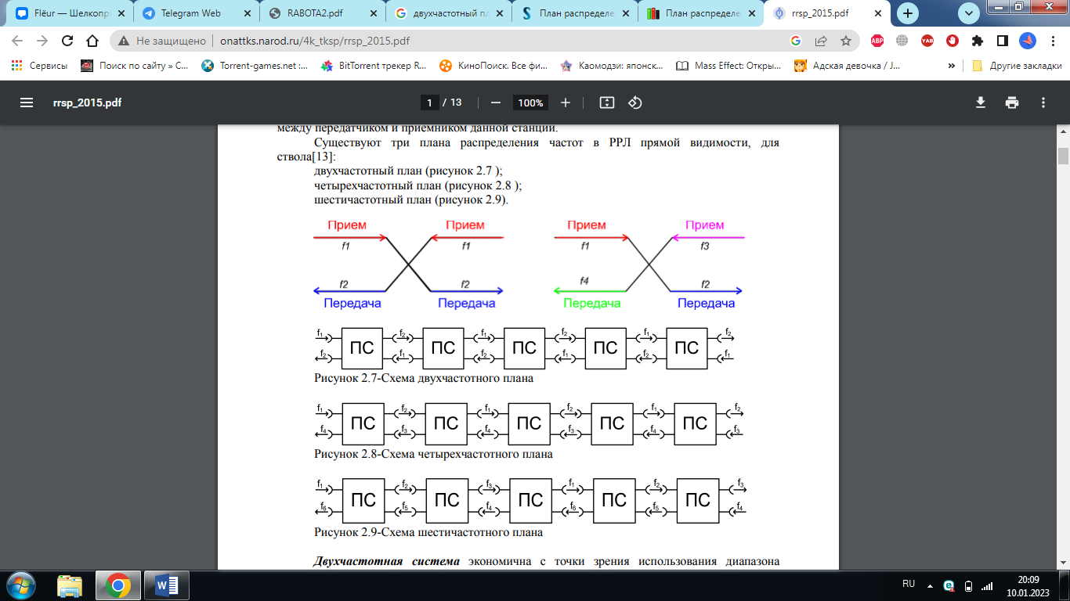Go back in browser history

pos(18,41)
